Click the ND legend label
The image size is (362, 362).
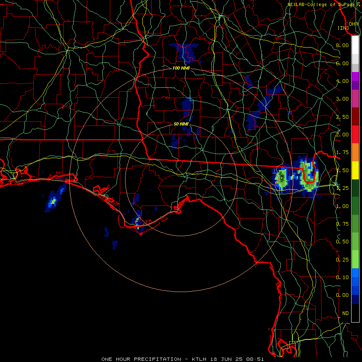(346, 313)
